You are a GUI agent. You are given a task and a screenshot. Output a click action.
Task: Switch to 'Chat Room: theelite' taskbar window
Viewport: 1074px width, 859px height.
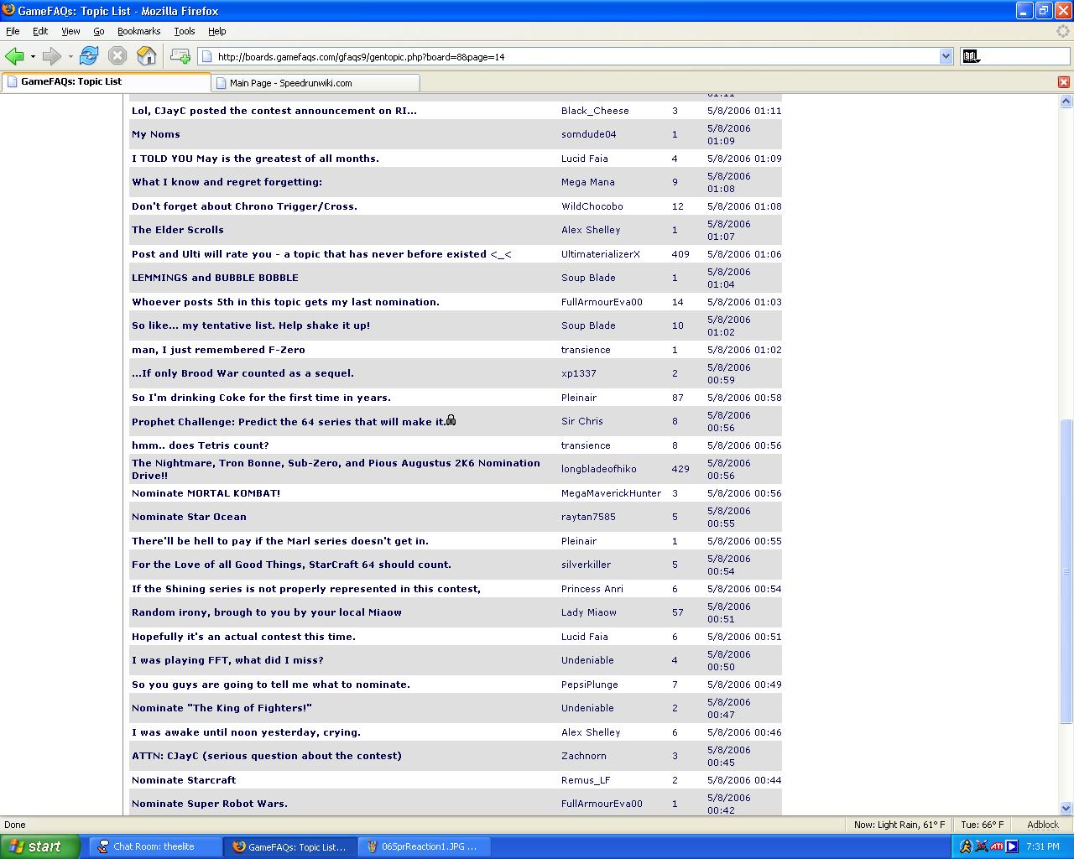(x=156, y=846)
